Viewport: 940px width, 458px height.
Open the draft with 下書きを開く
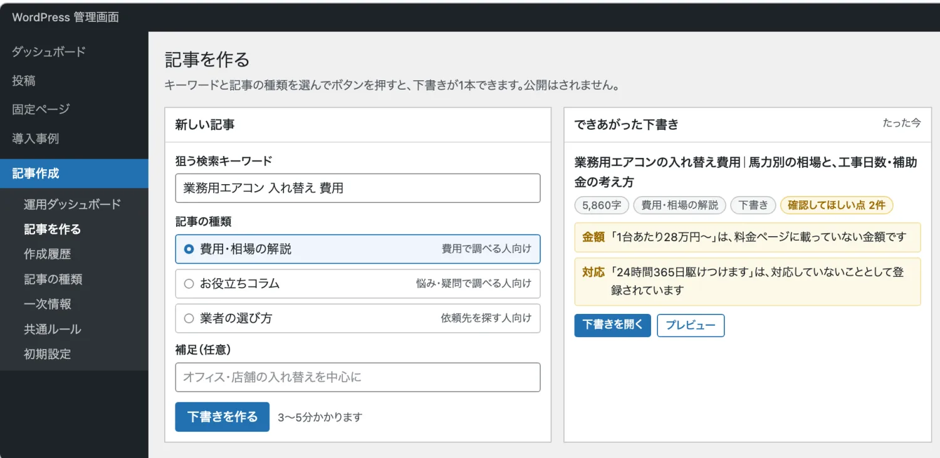pyautogui.click(x=613, y=325)
